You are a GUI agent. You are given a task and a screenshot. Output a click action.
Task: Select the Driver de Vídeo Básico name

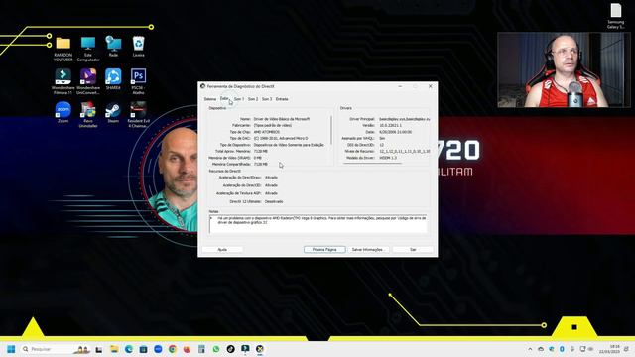(x=282, y=119)
